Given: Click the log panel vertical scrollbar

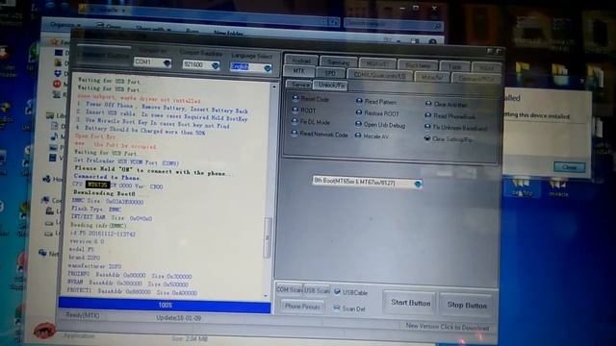Looking at the screenshot, I should 268,237.
